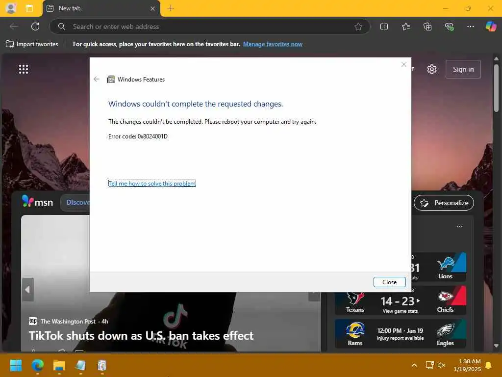Go to previous news slide arrow
Screen dimensions: 502x377
27,290
